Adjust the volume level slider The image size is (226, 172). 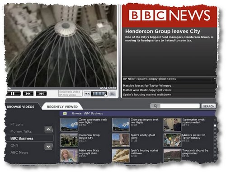coord(99,94)
